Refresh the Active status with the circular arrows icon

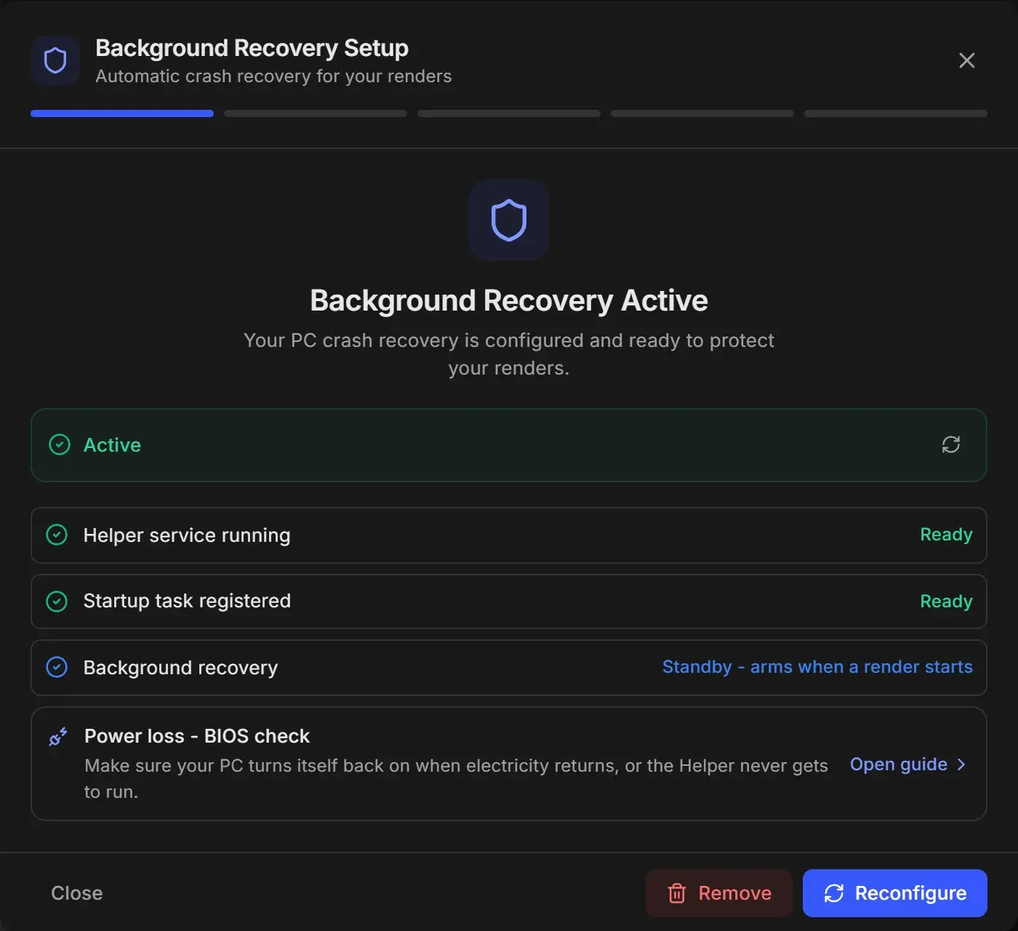pos(951,444)
